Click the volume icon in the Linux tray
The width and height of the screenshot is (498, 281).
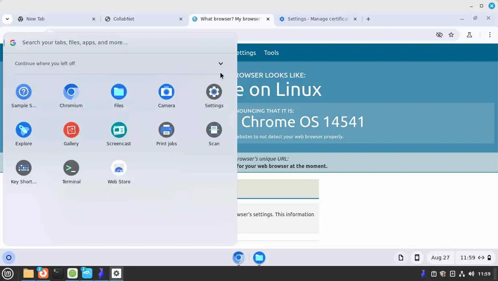(471, 274)
